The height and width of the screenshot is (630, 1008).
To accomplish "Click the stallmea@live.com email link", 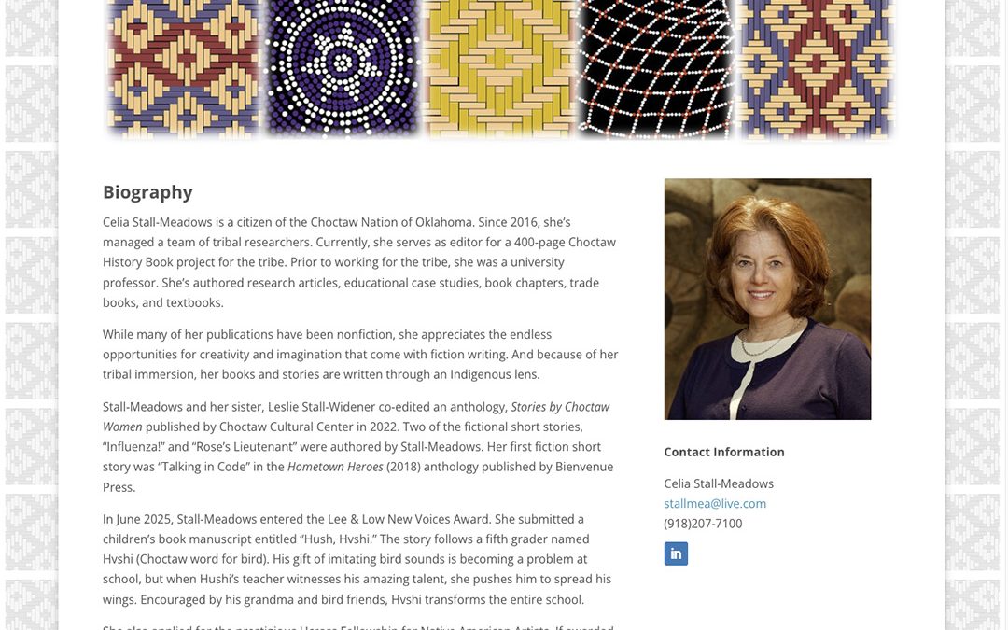I will click(715, 503).
